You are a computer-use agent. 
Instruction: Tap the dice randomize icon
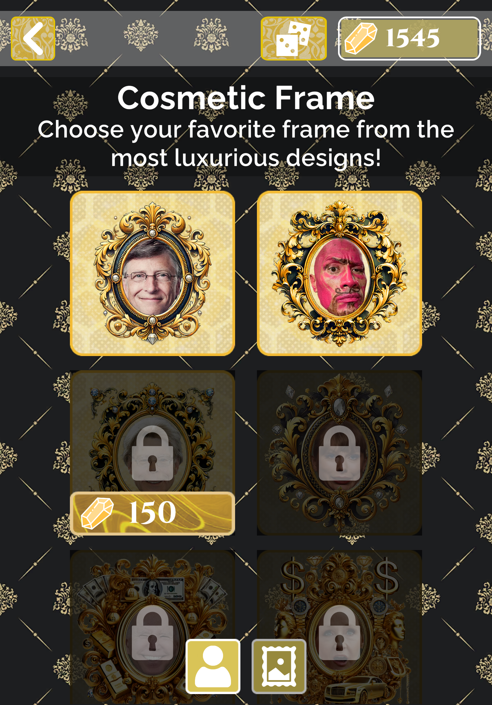[293, 38]
